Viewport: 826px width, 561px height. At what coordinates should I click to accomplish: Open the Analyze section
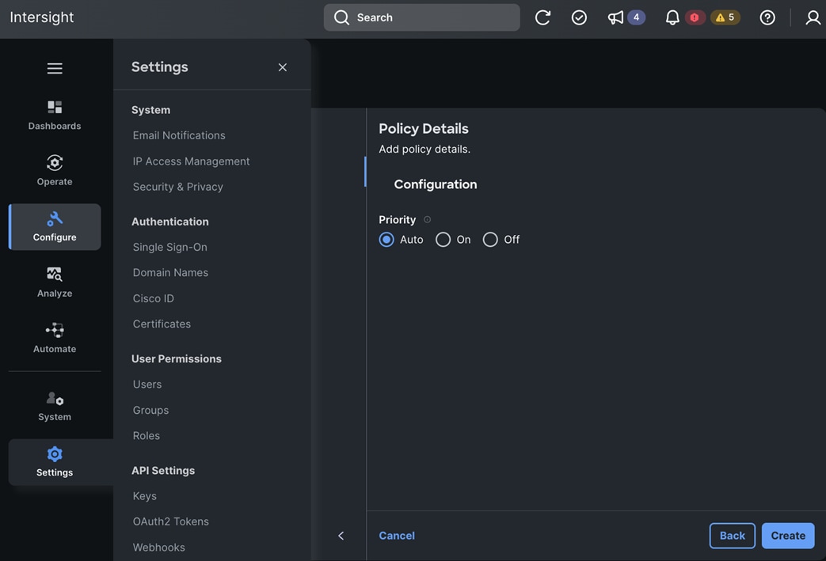55,282
